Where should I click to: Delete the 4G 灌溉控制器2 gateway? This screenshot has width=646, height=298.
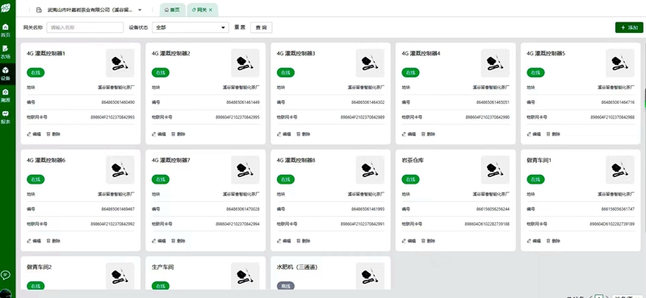pos(178,134)
